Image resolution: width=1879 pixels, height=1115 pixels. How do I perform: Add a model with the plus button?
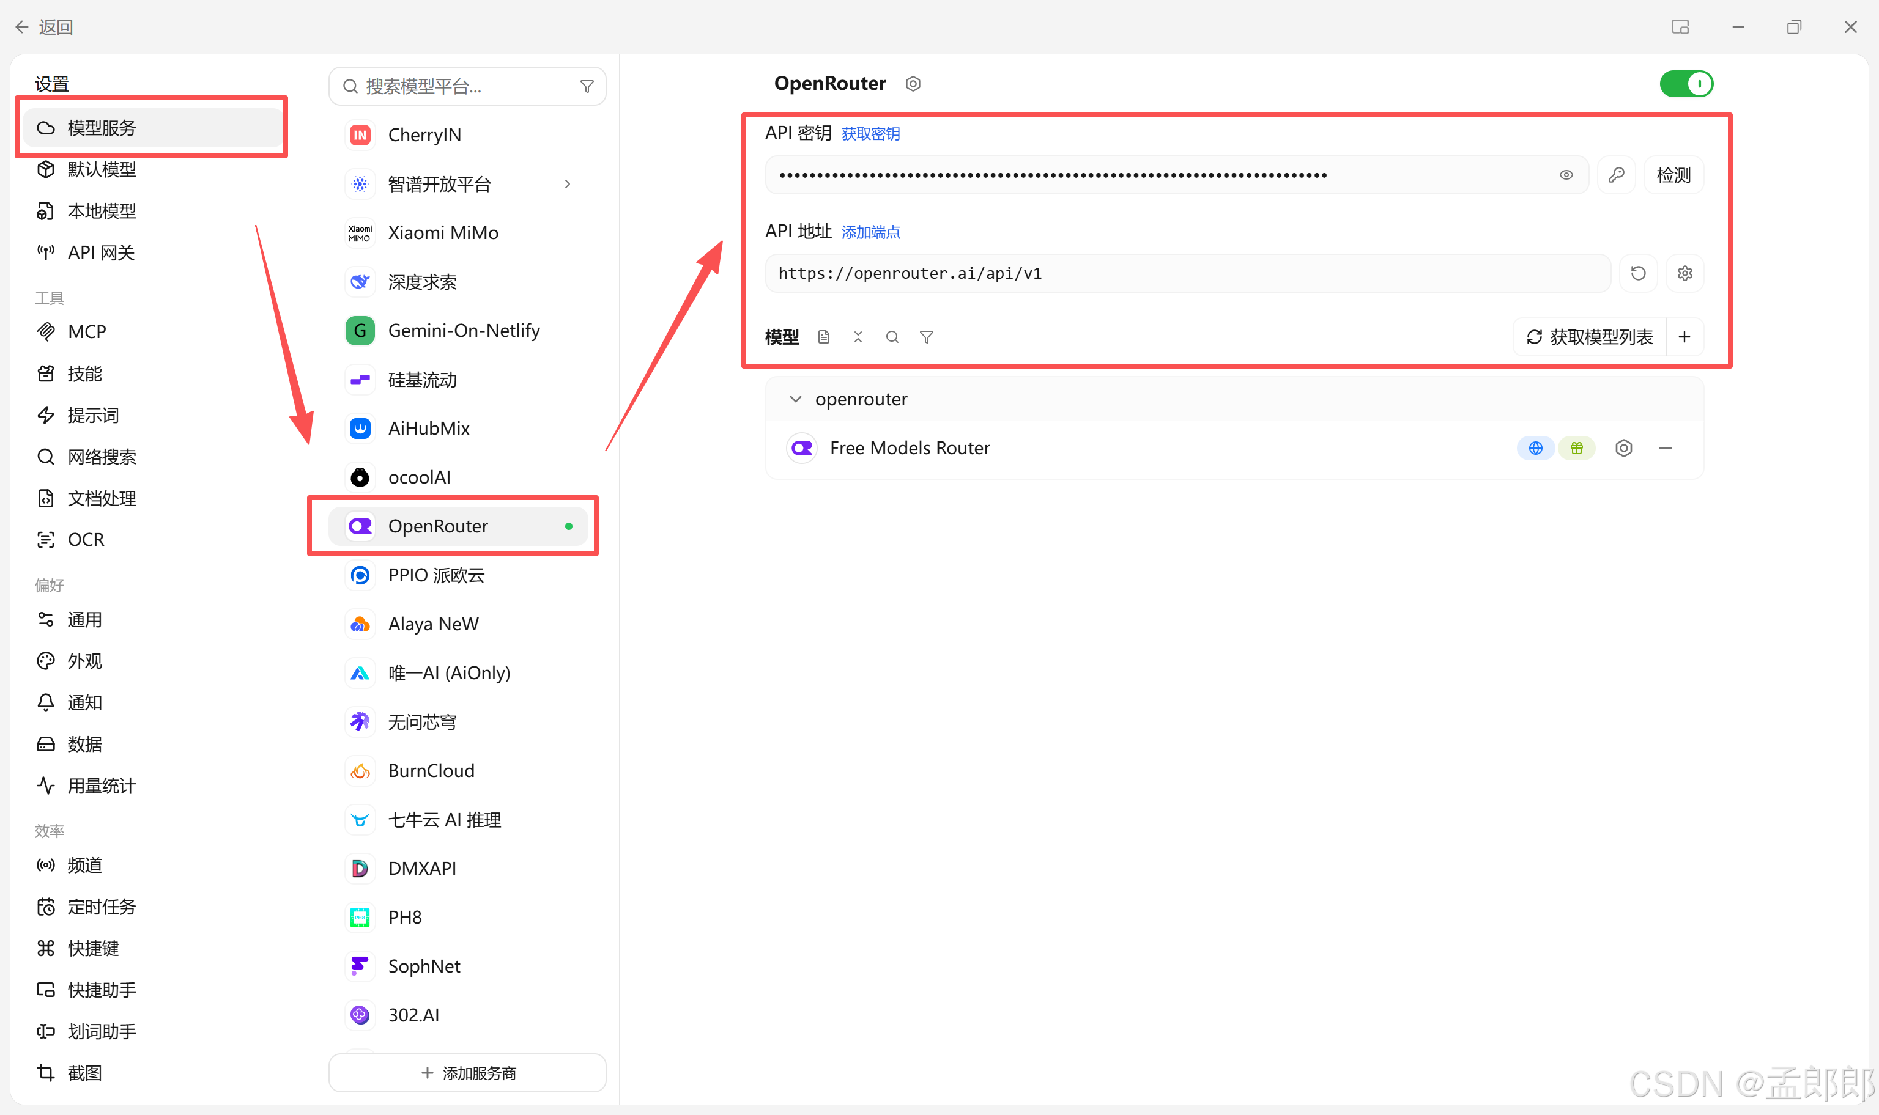tap(1684, 337)
